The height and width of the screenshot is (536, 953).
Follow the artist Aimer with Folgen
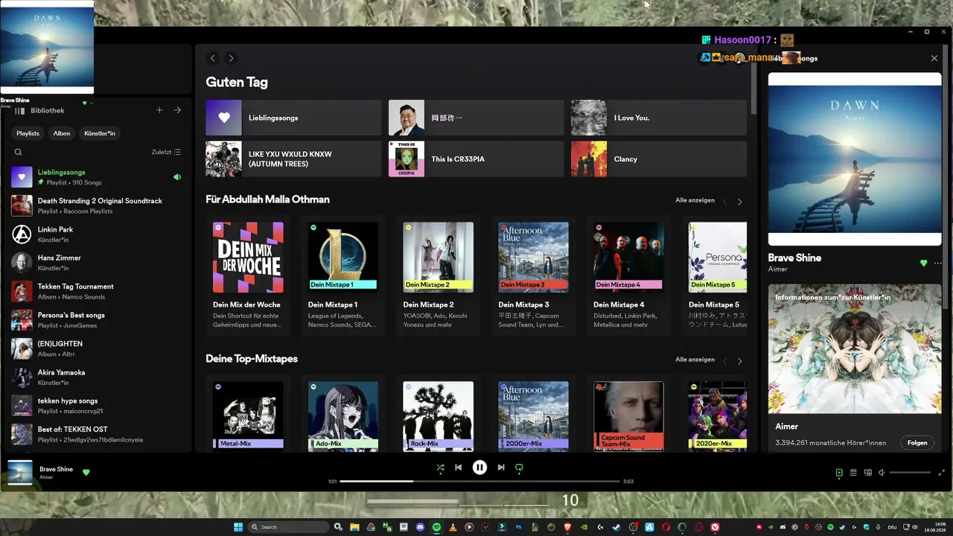click(917, 442)
